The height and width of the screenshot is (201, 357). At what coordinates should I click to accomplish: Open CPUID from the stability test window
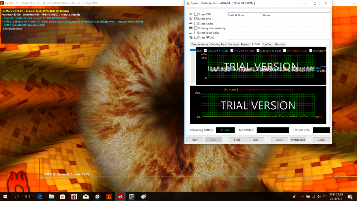click(x=279, y=140)
